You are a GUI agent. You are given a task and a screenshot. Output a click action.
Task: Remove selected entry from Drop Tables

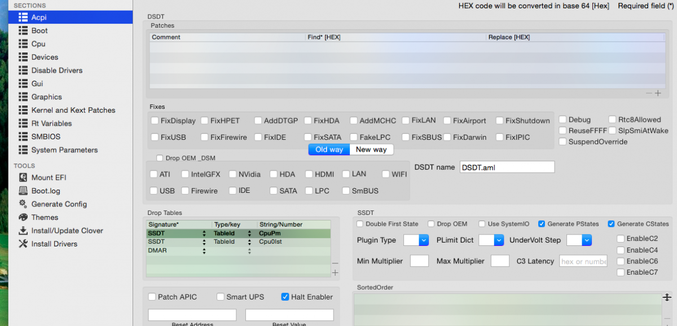pyautogui.click(x=335, y=263)
